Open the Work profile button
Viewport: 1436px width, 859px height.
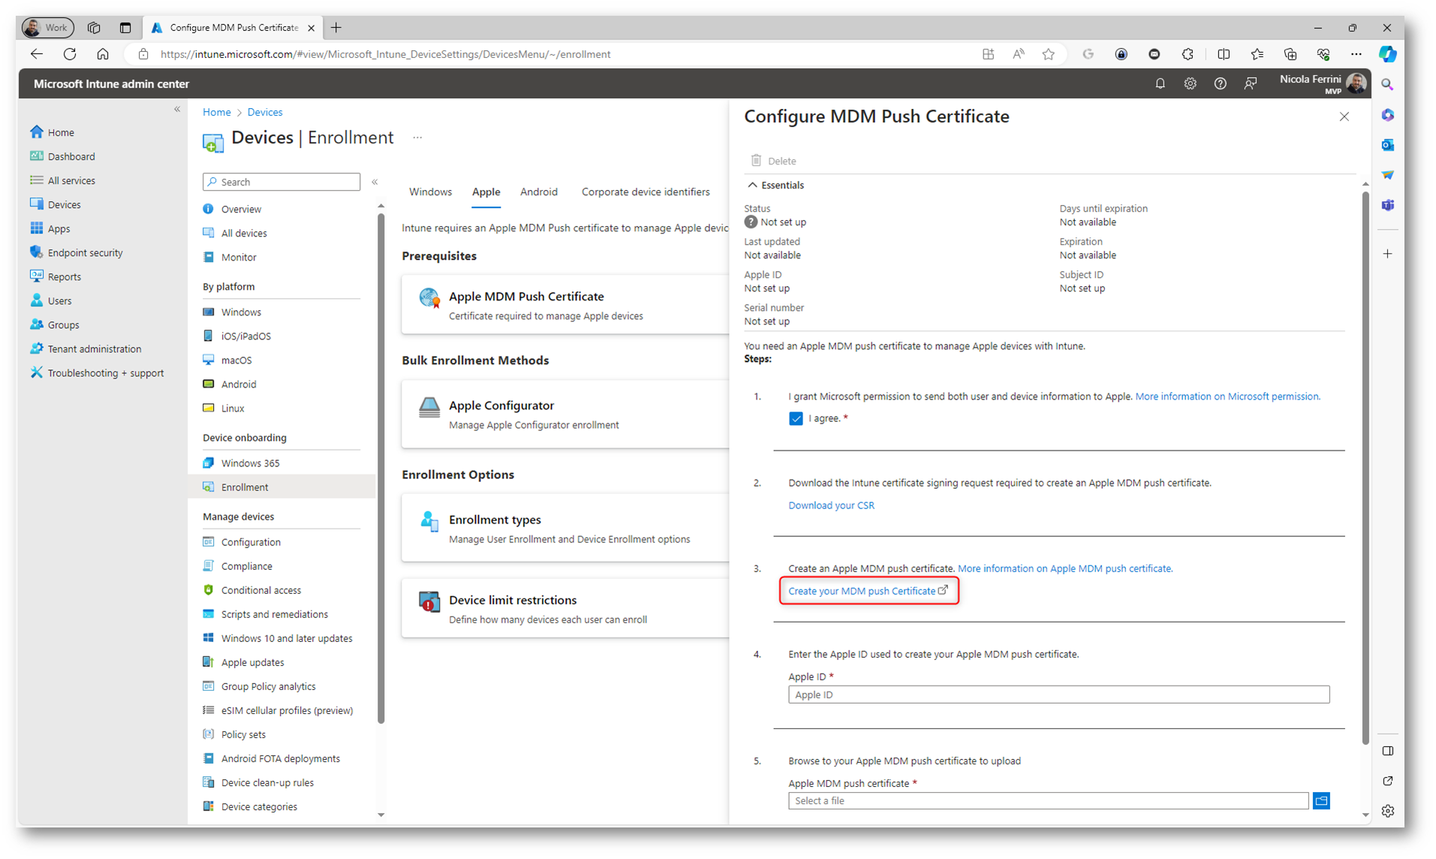click(x=47, y=28)
